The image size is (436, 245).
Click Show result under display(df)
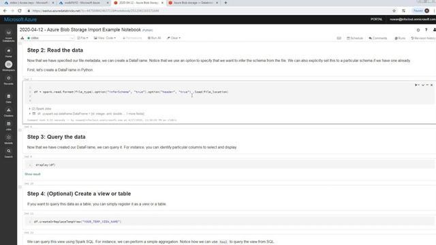point(33,174)
